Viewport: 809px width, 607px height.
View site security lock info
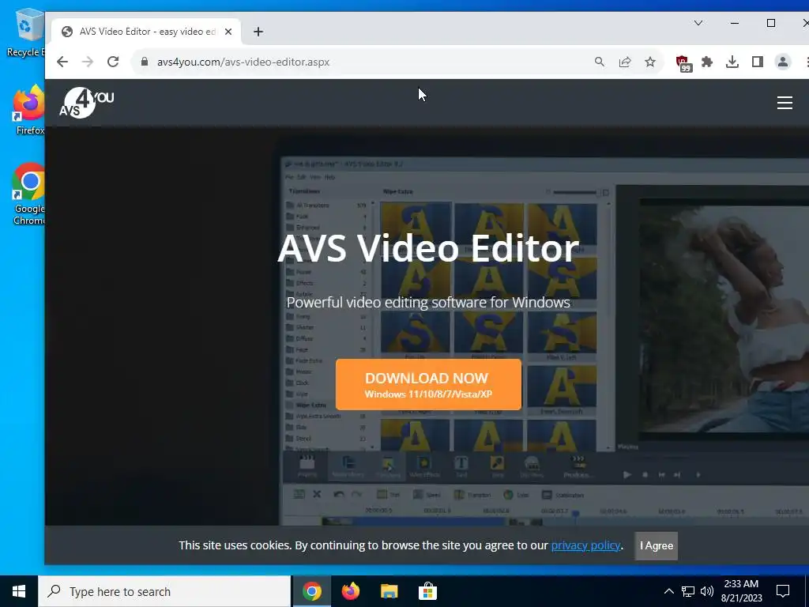point(145,62)
